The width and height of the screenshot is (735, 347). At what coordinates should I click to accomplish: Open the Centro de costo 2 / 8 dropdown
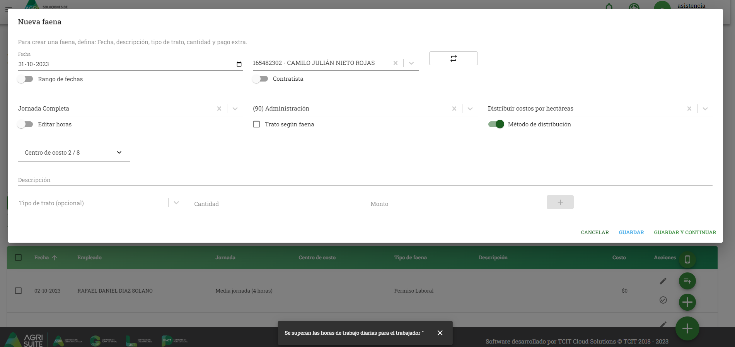pos(74,153)
